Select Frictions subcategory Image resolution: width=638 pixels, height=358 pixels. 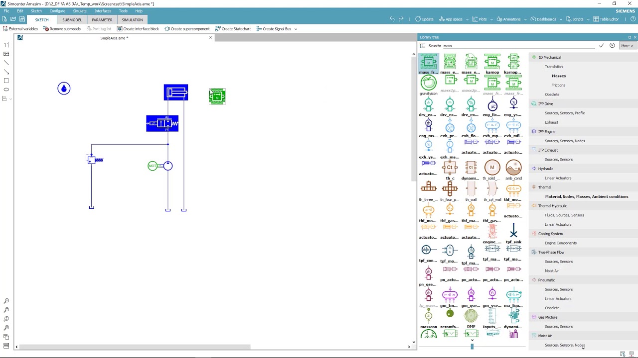pos(558,85)
